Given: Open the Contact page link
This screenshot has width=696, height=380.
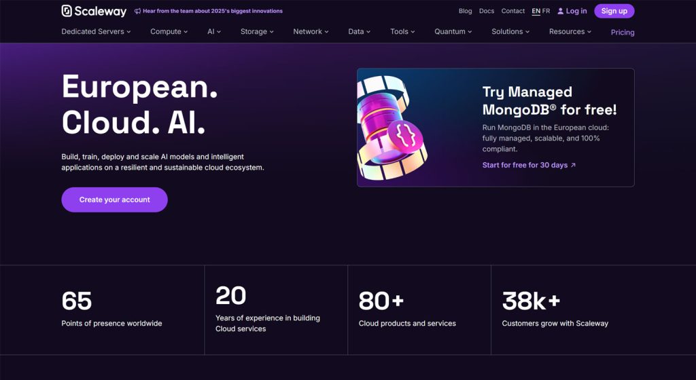Looking at the screenshot, I should (512, 12).
